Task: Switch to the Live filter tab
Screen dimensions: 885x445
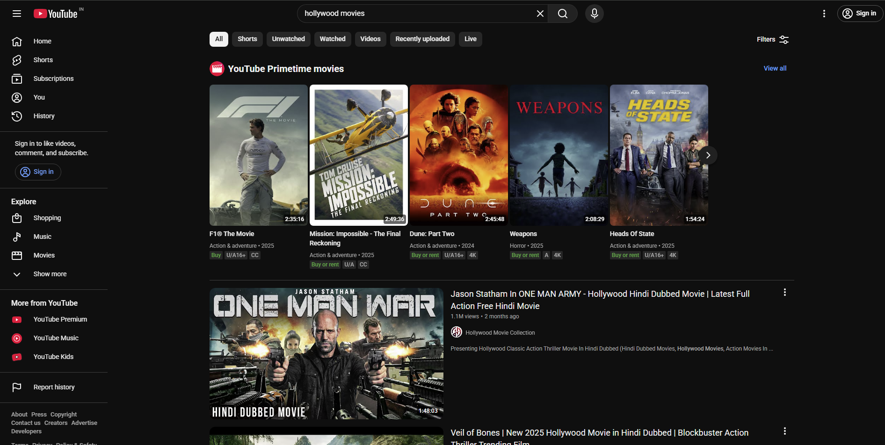Action: 470,39
